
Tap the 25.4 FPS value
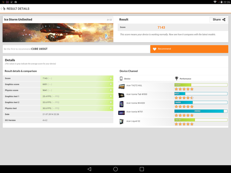pos(47,96)
